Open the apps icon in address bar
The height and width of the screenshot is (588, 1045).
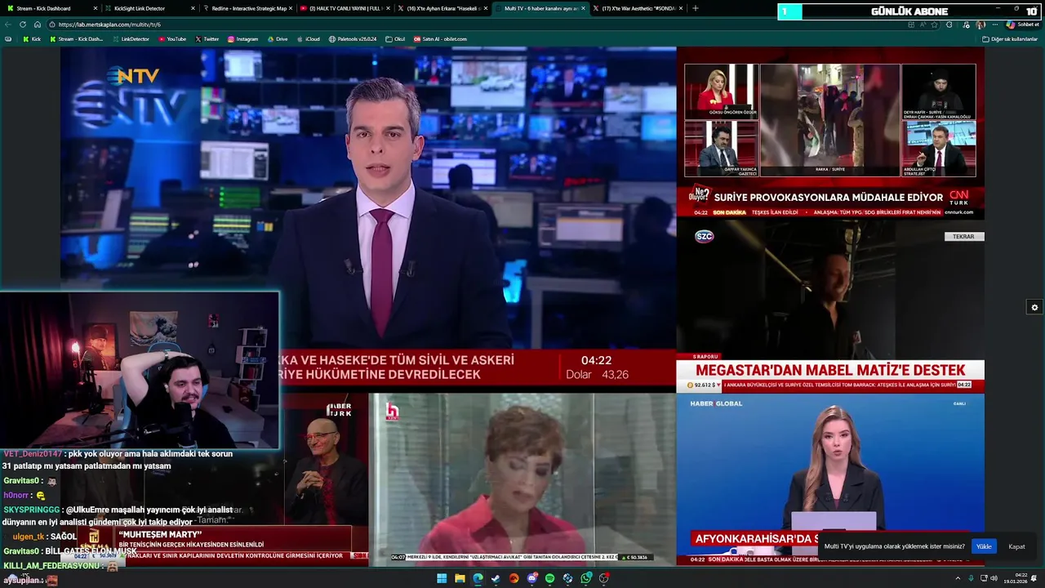[911, 24]
